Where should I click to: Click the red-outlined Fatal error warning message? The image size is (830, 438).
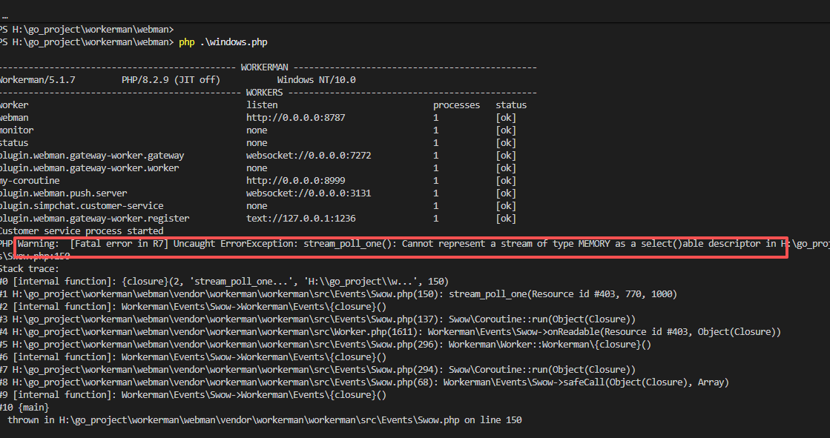[x=401, y=245]
